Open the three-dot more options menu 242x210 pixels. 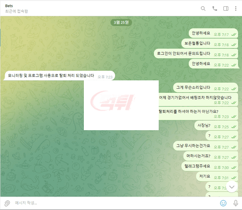click(x=236, y=8)
